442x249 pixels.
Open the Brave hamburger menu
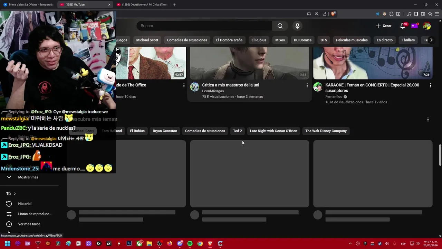click(437, 14)
